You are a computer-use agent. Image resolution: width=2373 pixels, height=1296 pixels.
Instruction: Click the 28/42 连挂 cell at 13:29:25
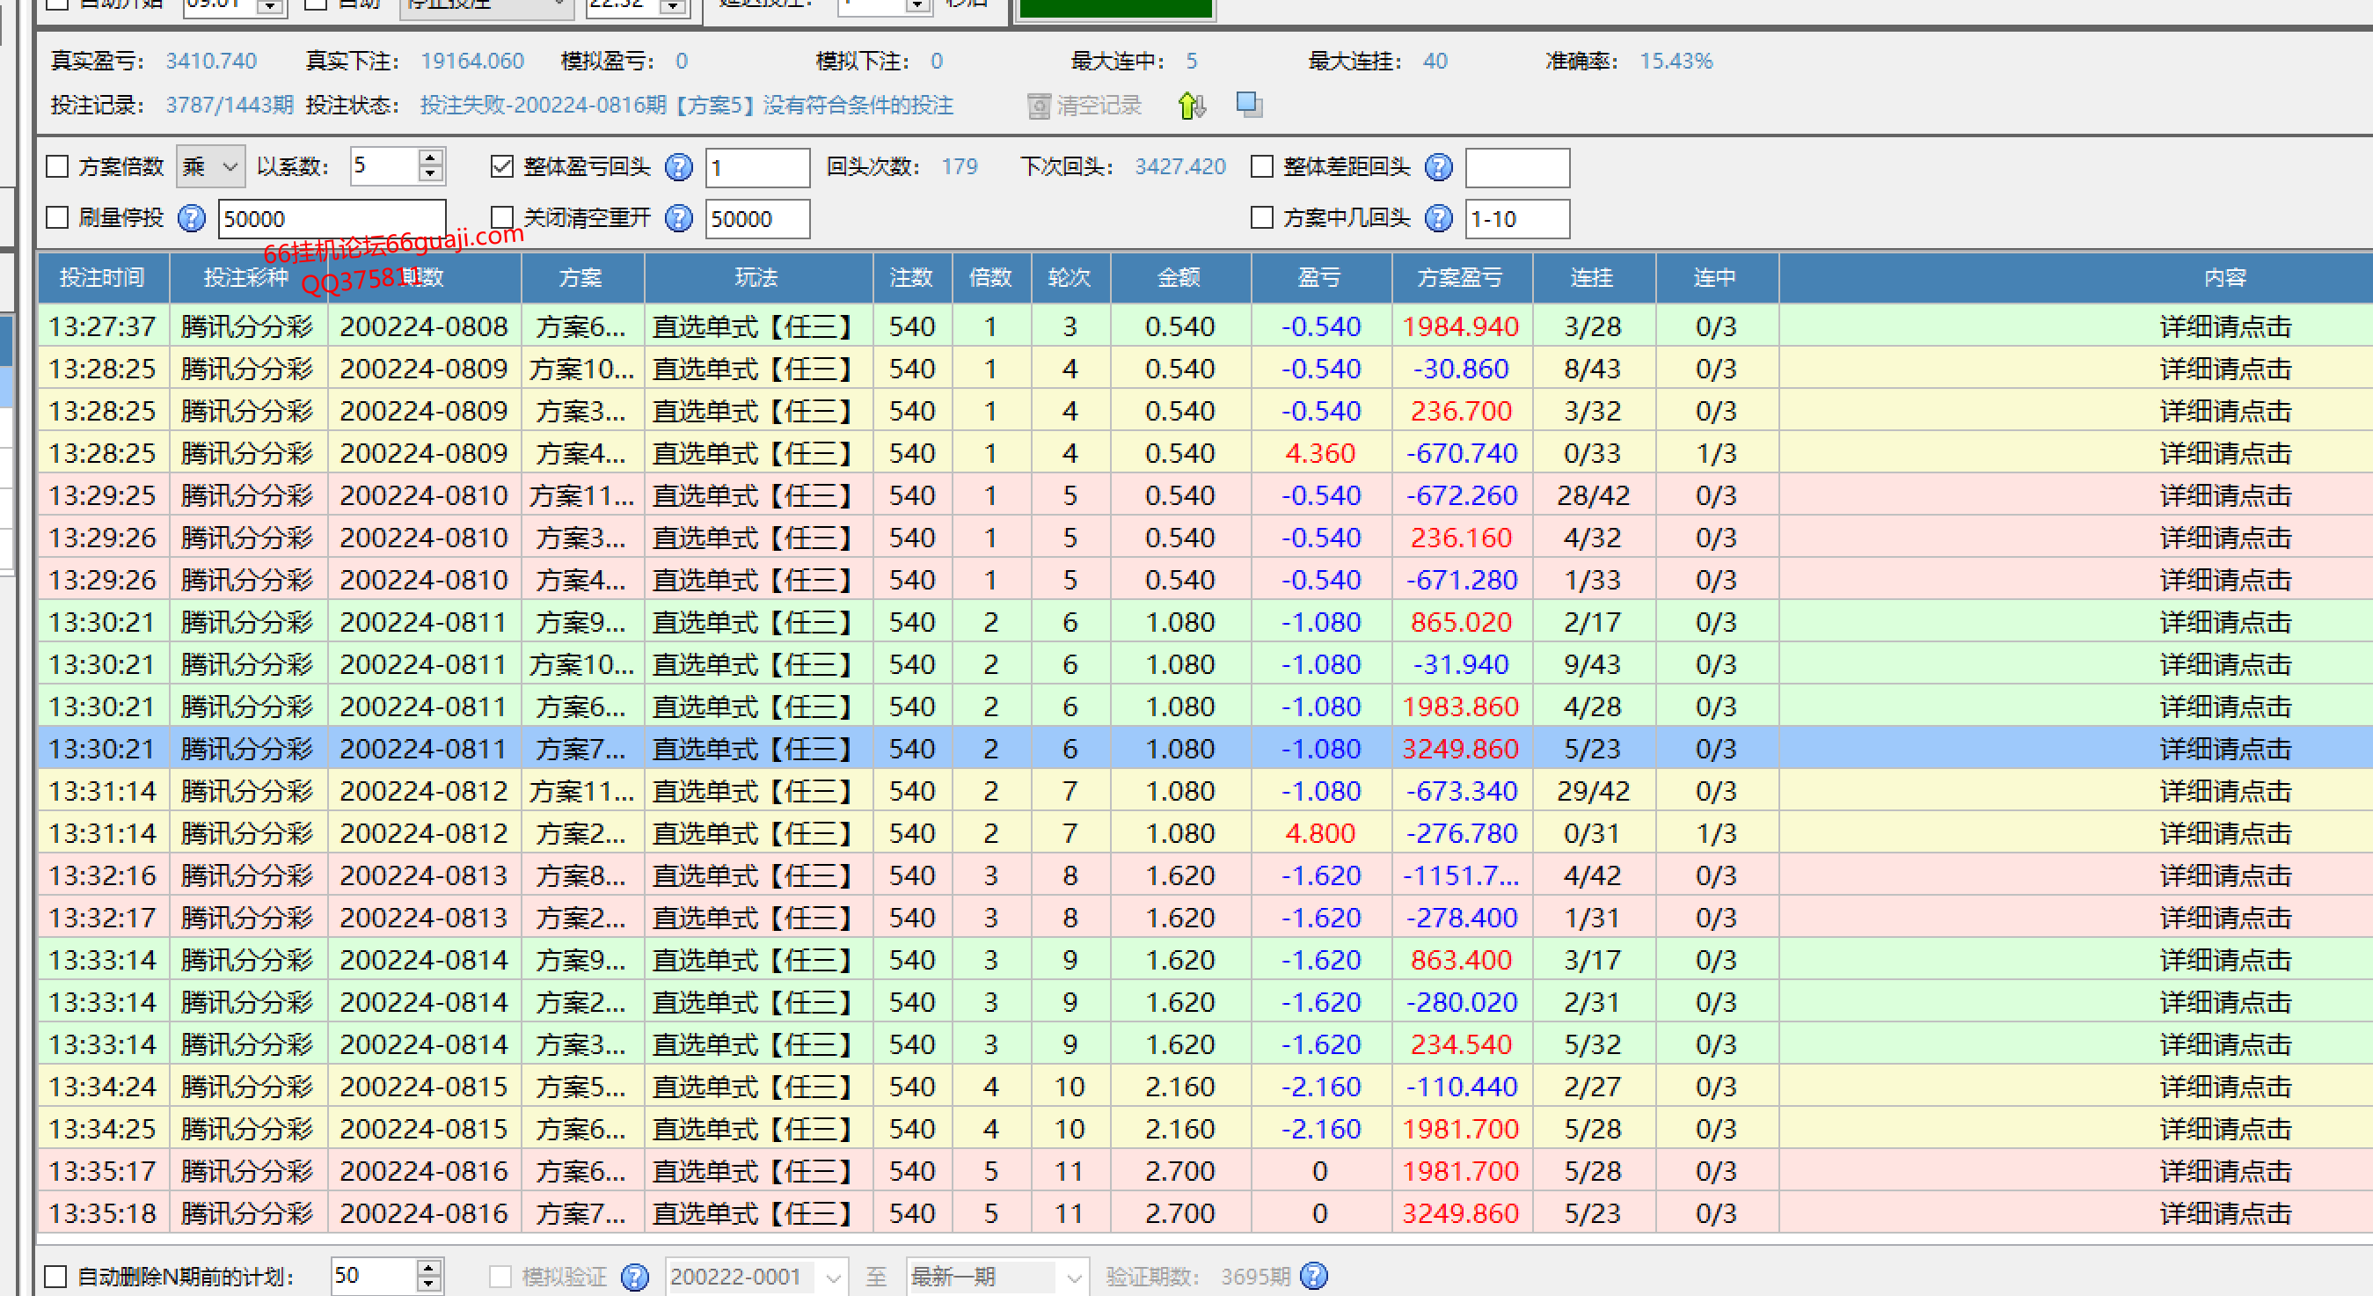(x=1593, y=496)
